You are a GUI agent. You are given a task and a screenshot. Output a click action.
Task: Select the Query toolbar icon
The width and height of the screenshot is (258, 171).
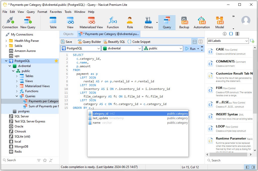167,23
